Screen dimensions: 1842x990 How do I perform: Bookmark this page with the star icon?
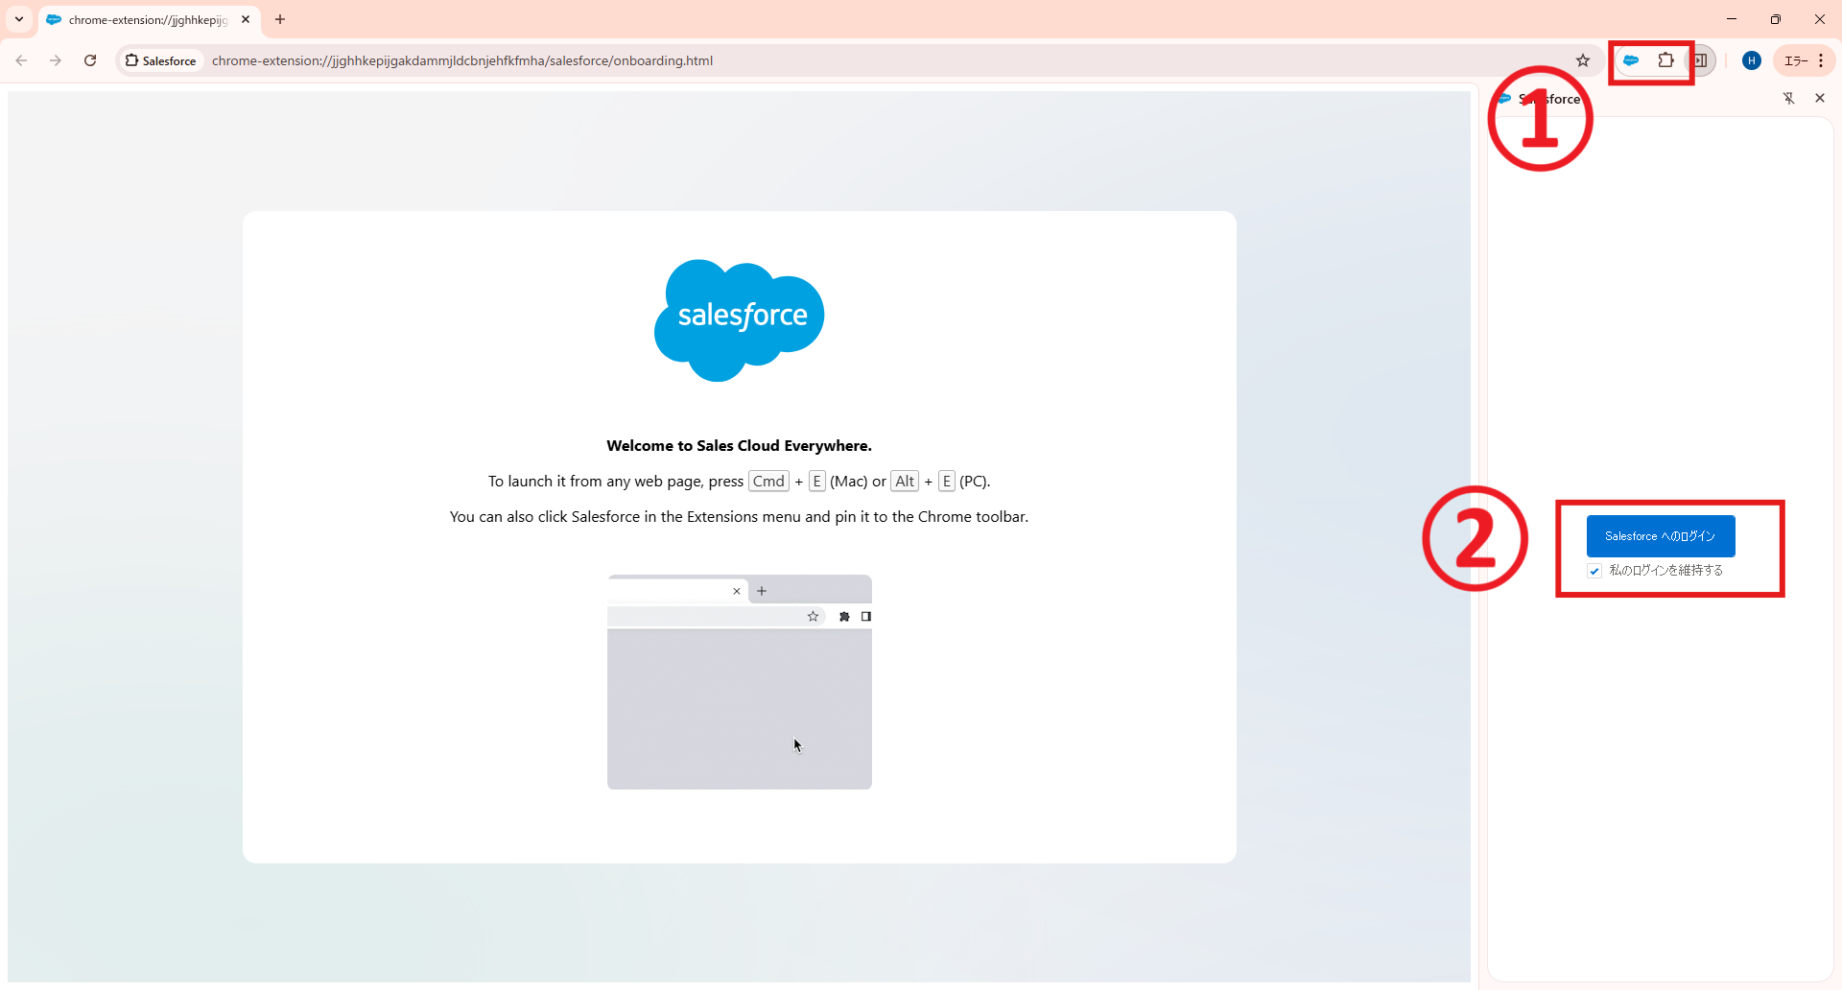(1583, 60)
